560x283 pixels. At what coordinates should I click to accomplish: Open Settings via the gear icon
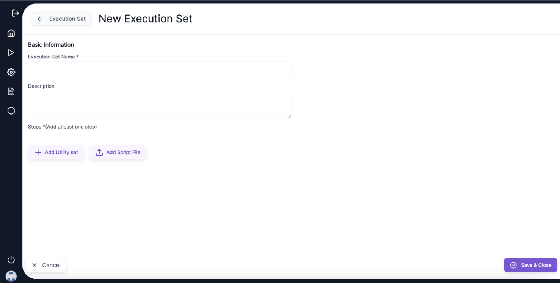11,72
